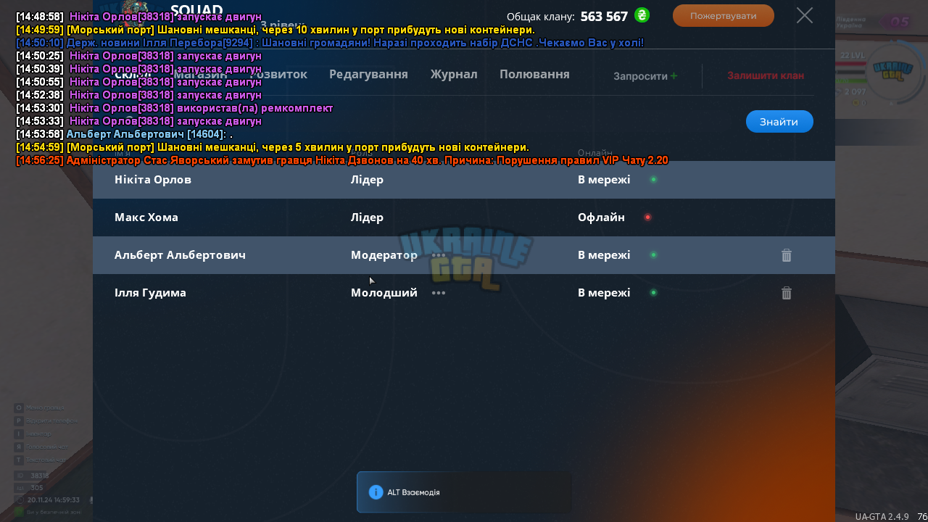This screenshot has width=928, height=522.
Task: Click the red offline status dot
Action: 647,217
